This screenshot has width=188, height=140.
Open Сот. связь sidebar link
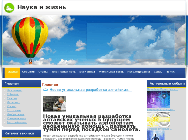14,110
